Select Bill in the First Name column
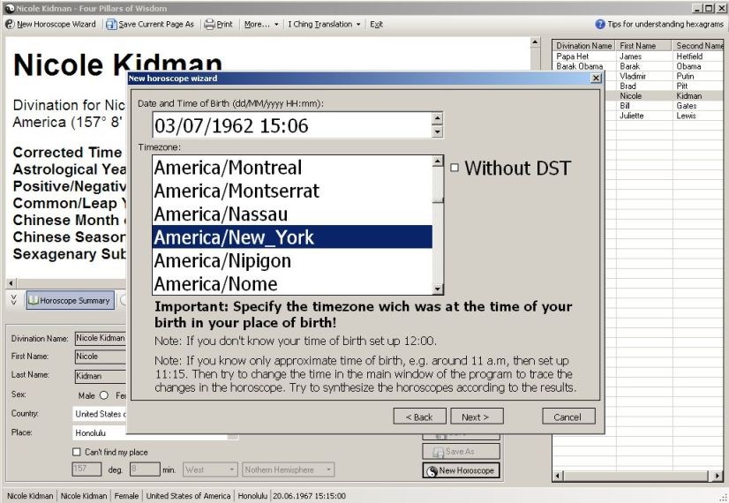 (624, 106)
